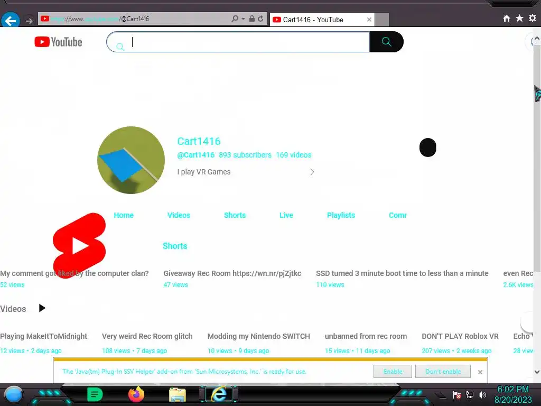
Task: Click inside the YouTube search field
Action: pyautogui.click(x=238, y=42)
